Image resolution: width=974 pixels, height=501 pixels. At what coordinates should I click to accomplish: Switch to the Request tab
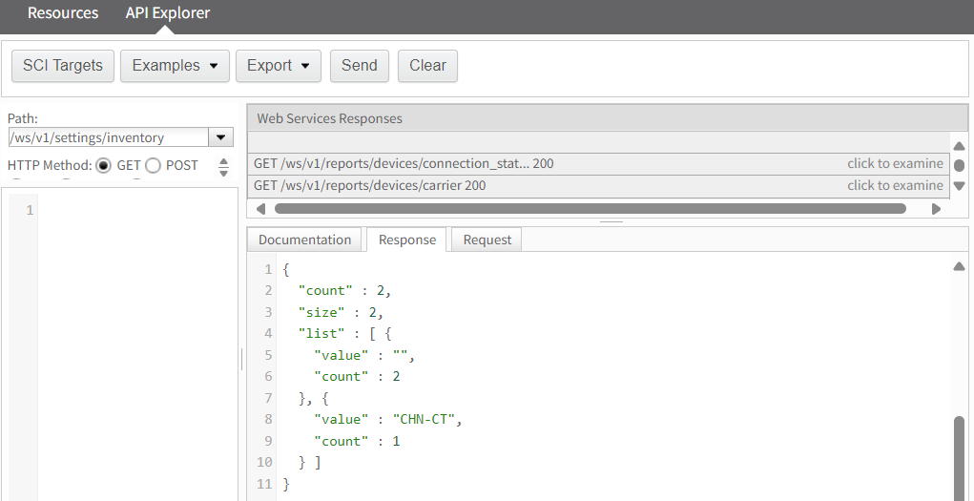click(487, 240)
